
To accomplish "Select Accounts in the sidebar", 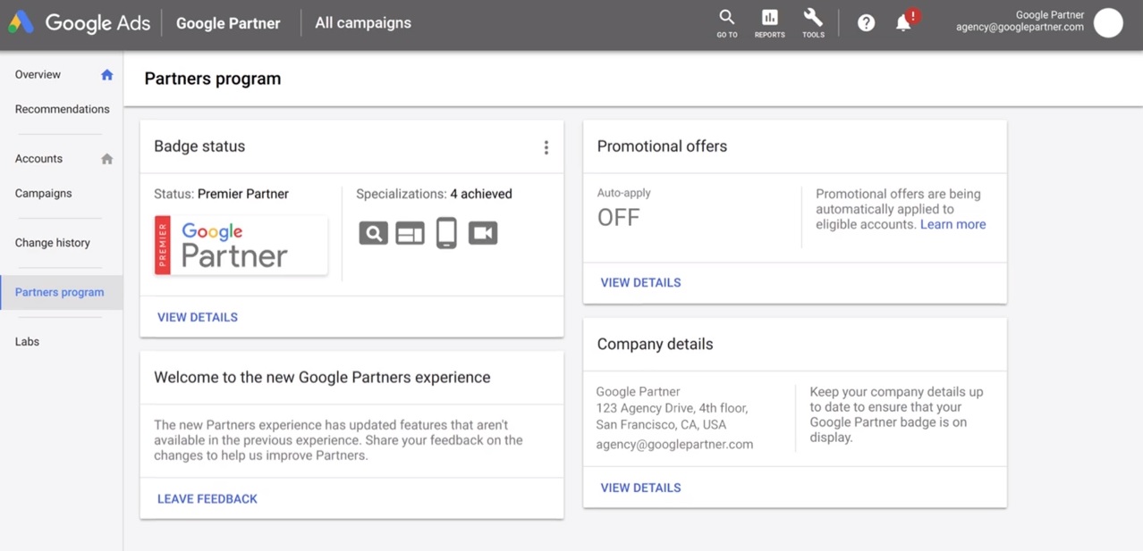I will 38,159.
